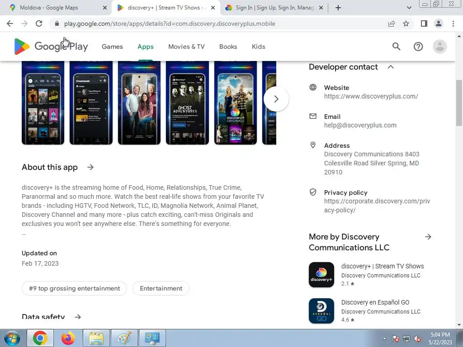
Task: Click the location pin Address icon
Action: point(313,145)
